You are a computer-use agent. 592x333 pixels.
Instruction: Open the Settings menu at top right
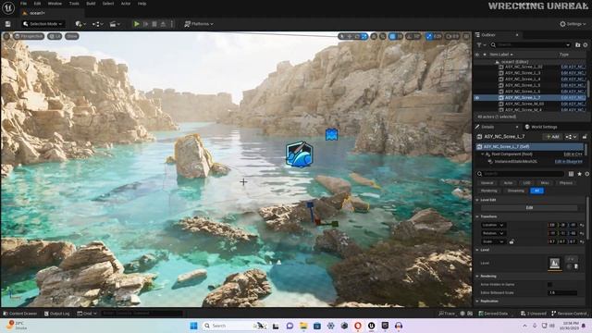pos(573,24)
